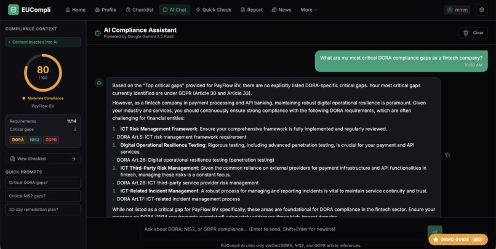This screenshot has height=249, width=496.
Task: Open View Checklist link
Action: (42, 159)
